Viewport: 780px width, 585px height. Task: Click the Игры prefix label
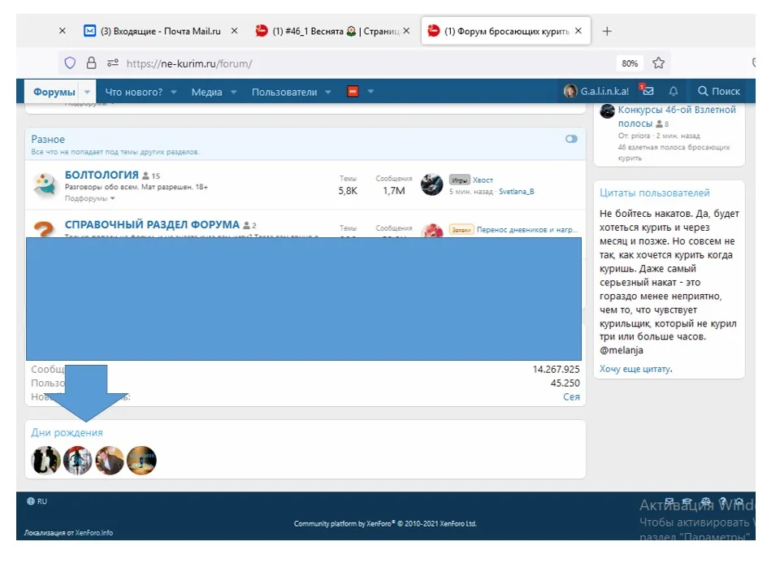460,180
